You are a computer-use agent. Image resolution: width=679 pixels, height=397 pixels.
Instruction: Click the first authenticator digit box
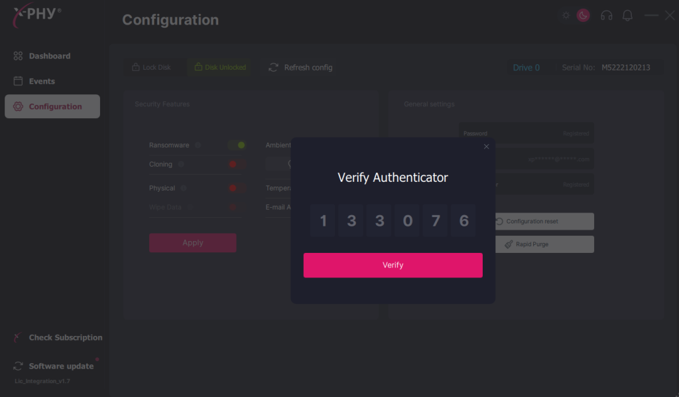click(x=323, y=221)
